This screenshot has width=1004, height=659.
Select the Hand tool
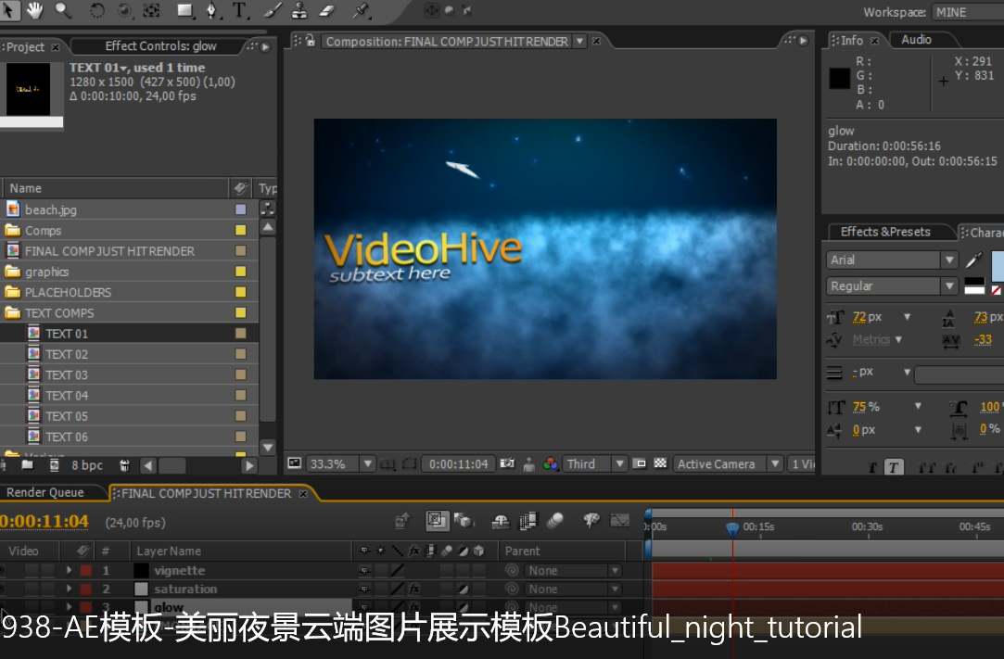(x=34, y=10)
